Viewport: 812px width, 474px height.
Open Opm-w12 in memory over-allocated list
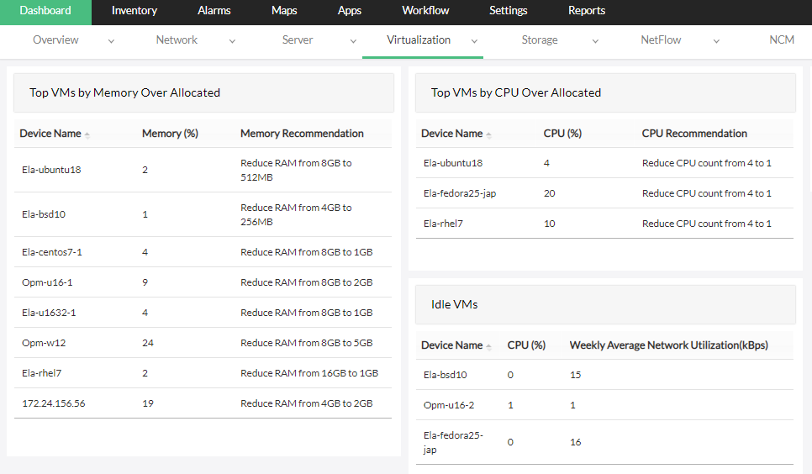pyautogui.click(x=44, y=343)
